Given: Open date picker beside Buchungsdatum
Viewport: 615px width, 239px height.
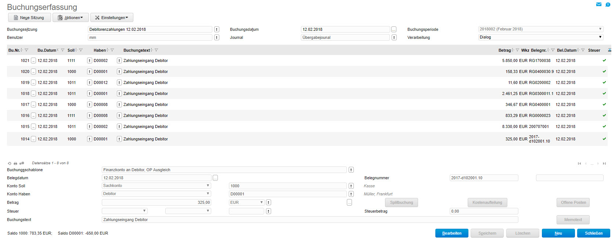Looking at the screenshot, I should (x=394, y=29).
